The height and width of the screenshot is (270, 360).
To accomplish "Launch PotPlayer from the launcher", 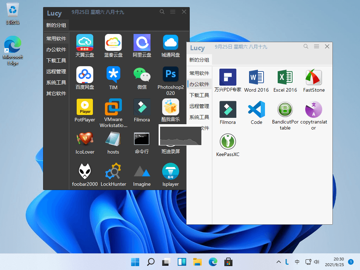I will [x=85, y=107].
